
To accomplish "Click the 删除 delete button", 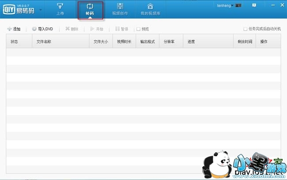I will [x=72, y=29].
